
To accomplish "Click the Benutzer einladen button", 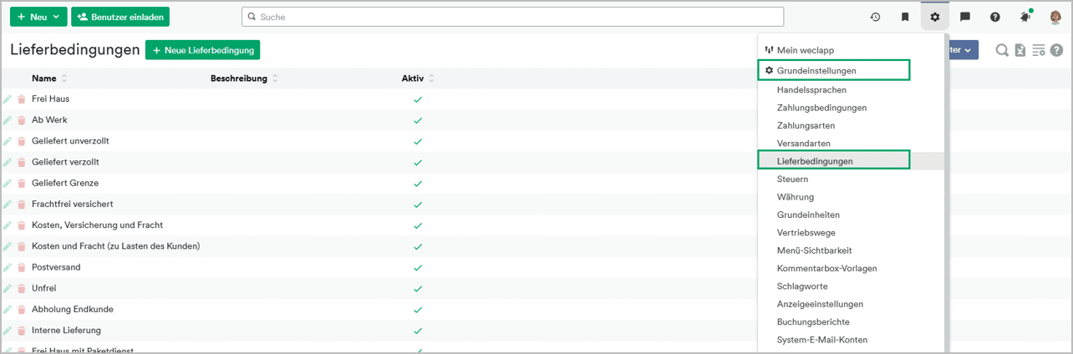I will (x=120, y=17).
